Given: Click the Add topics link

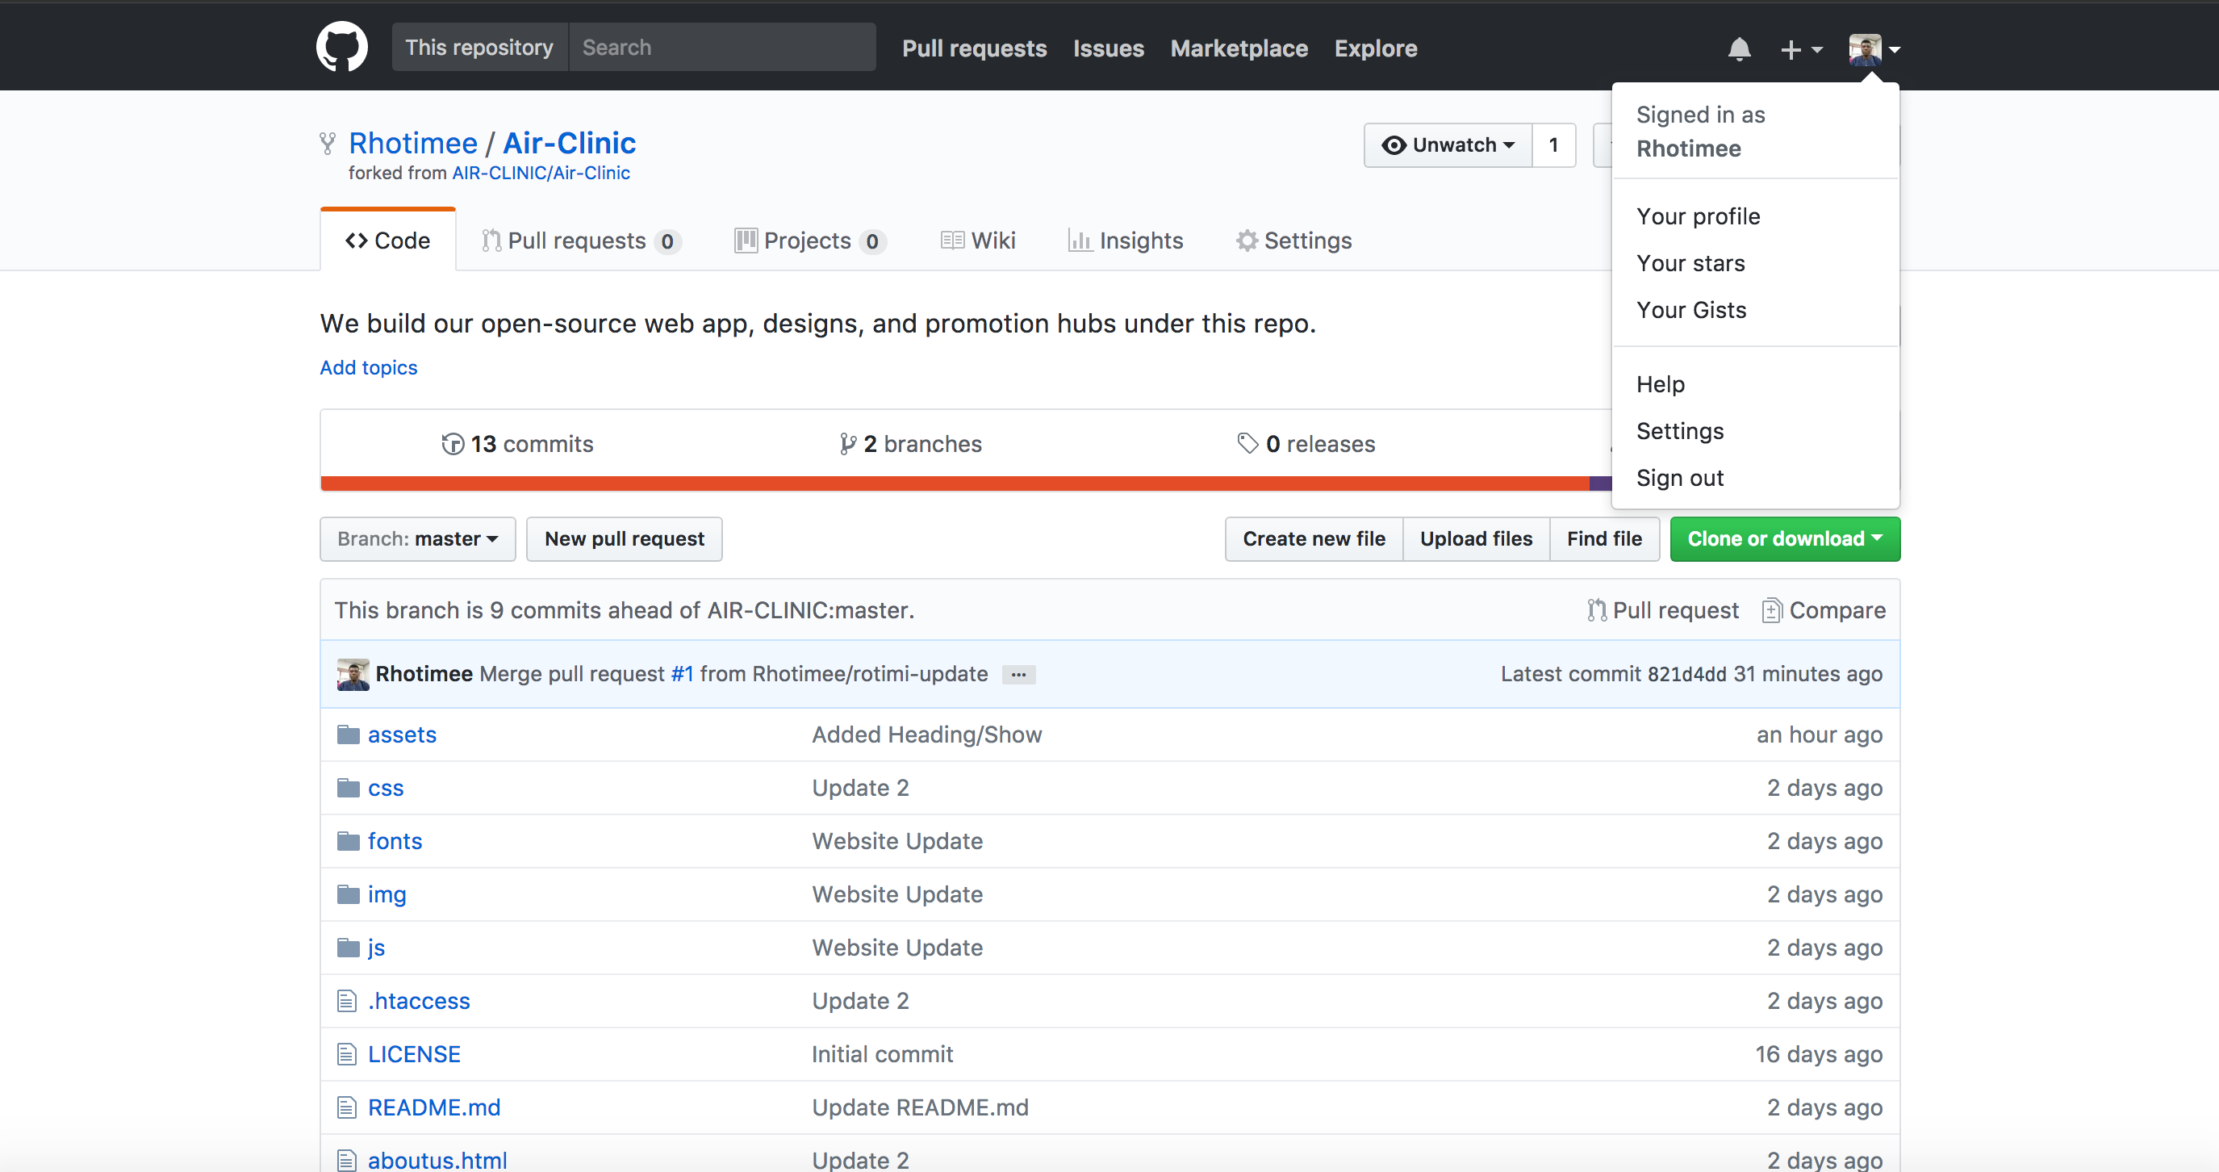Looking at the screenshot, I should tap(369, 367).
